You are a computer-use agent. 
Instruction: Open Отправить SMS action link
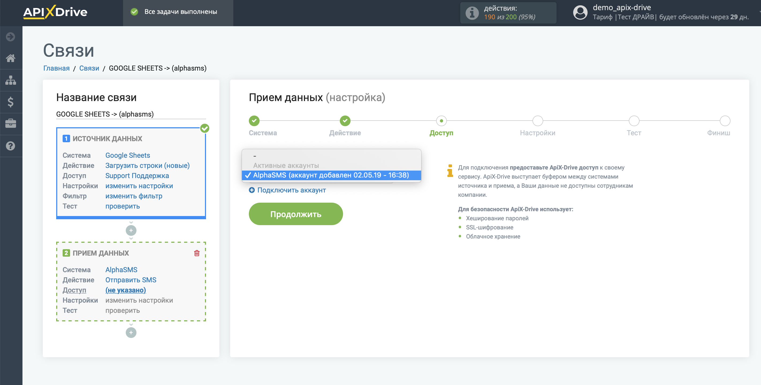pyautogui.click(x=131, y=280)
